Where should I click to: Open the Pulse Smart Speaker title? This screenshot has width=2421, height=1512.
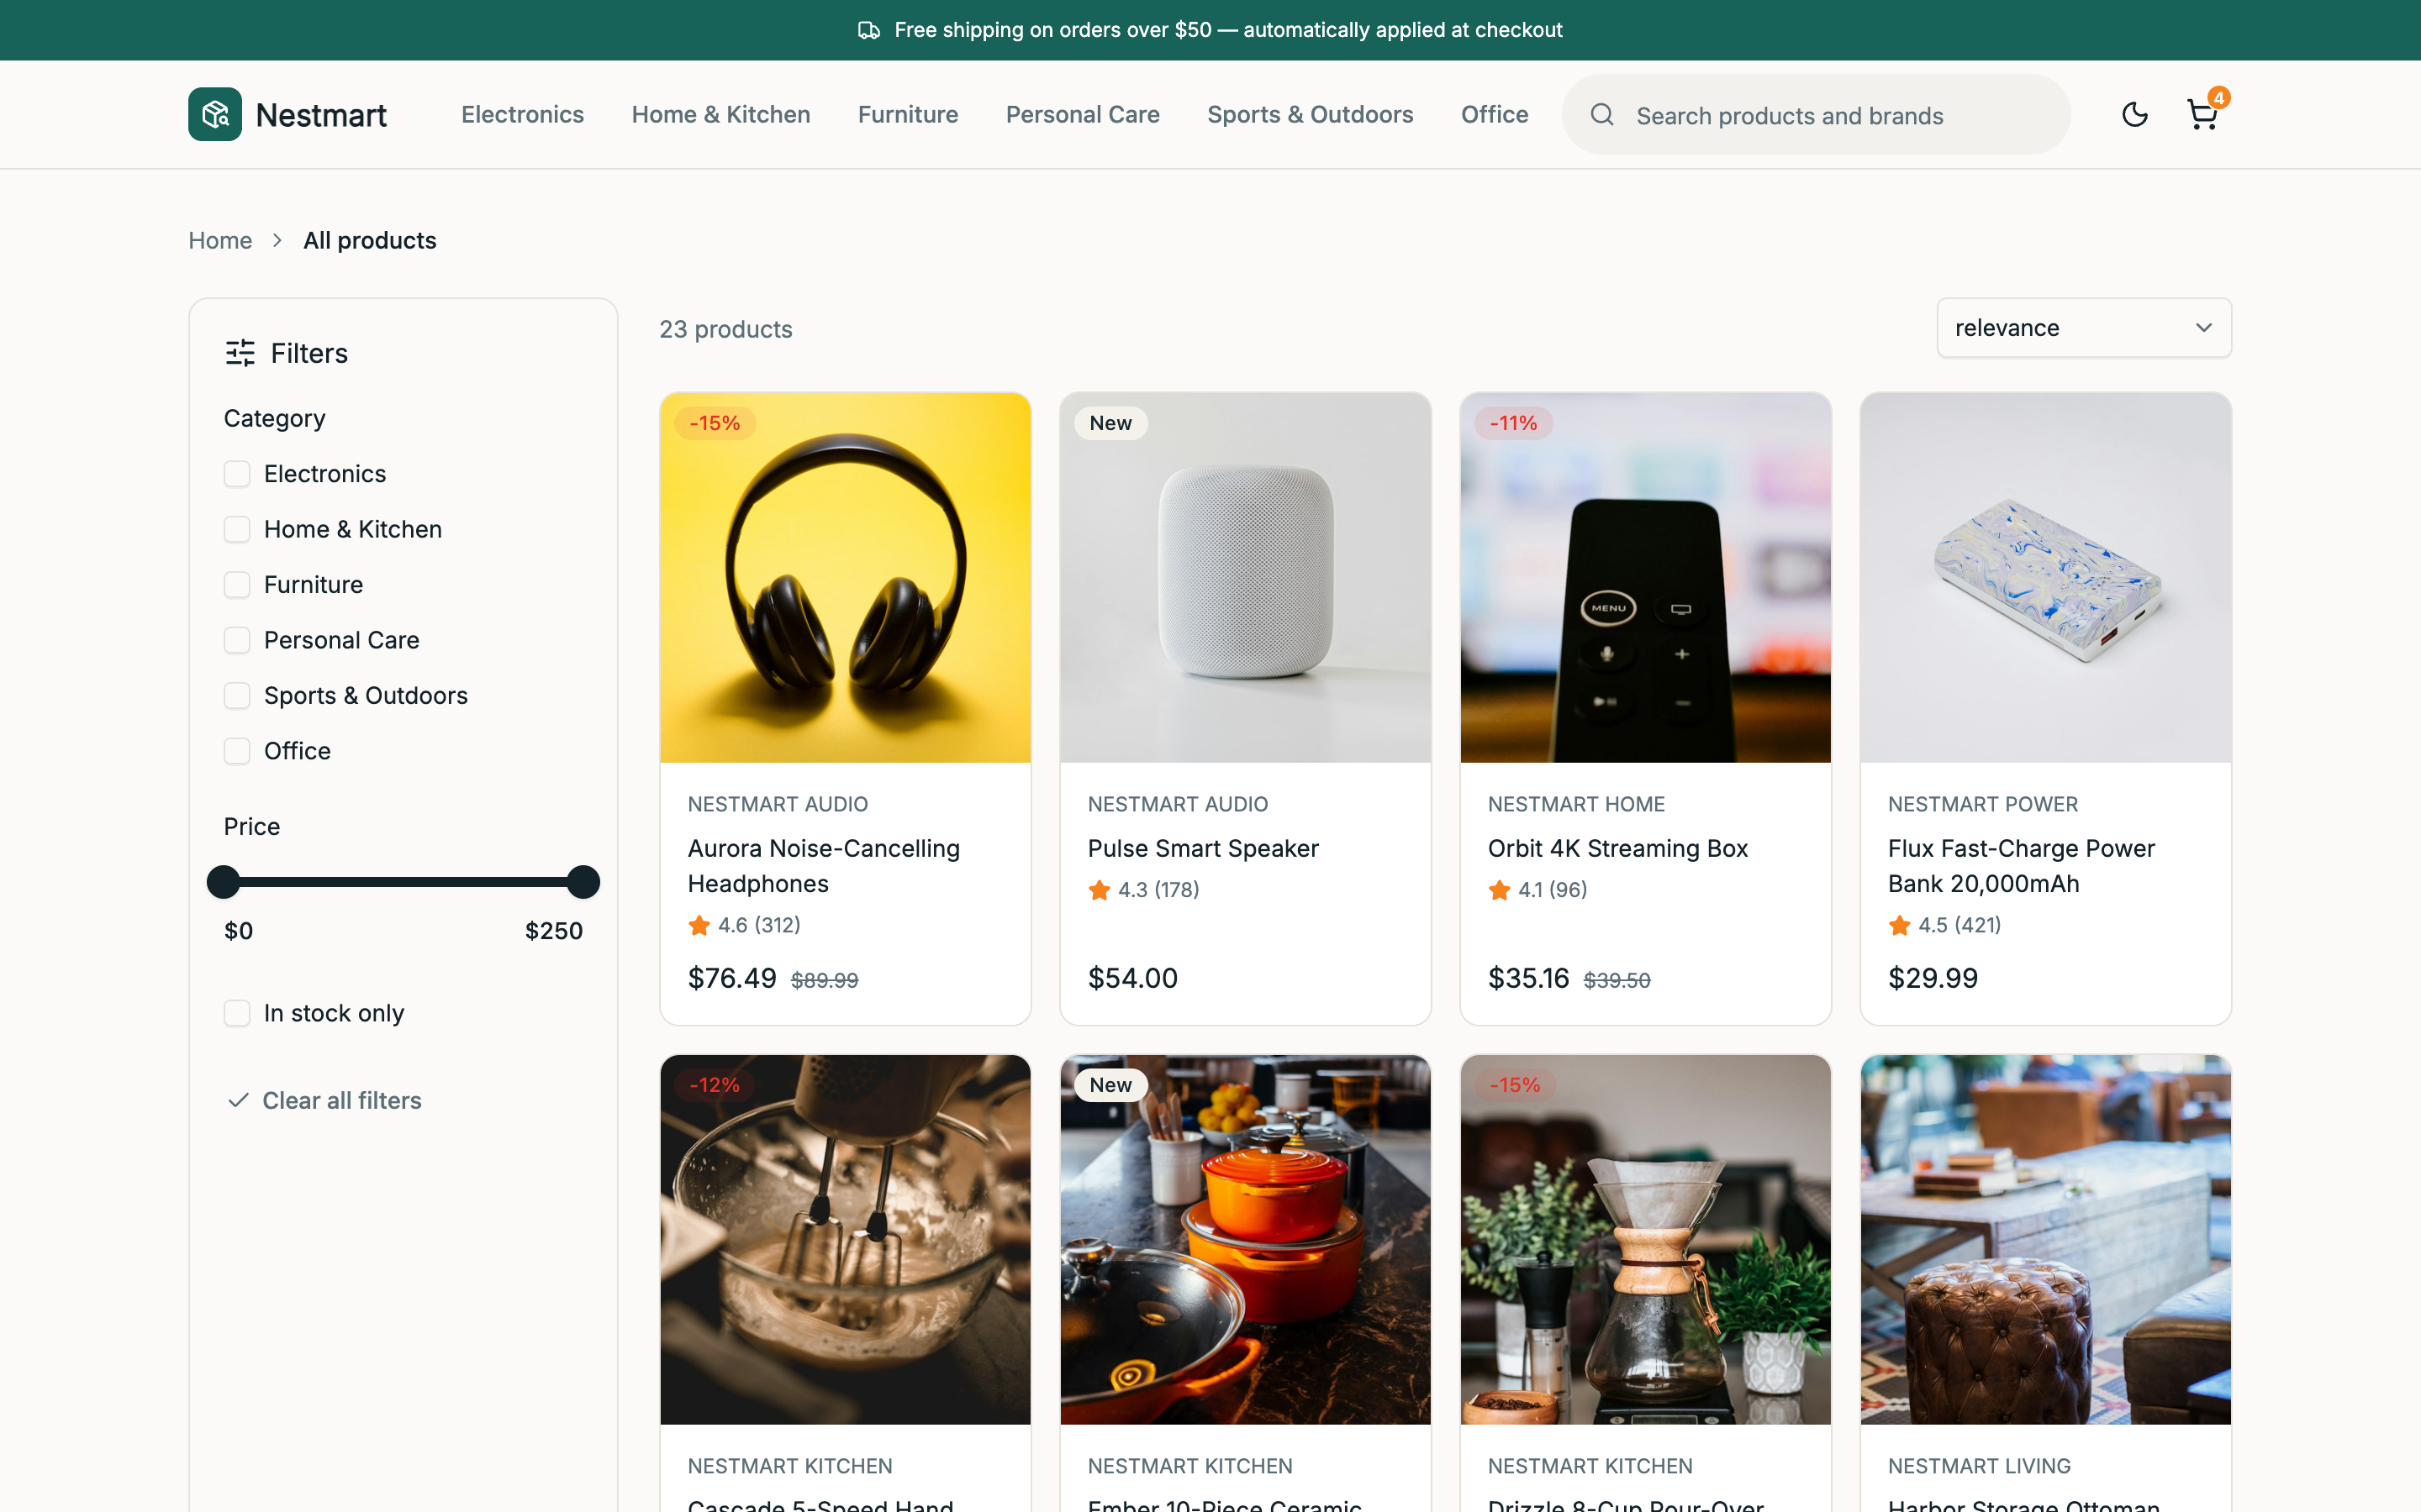point(1204,849)
